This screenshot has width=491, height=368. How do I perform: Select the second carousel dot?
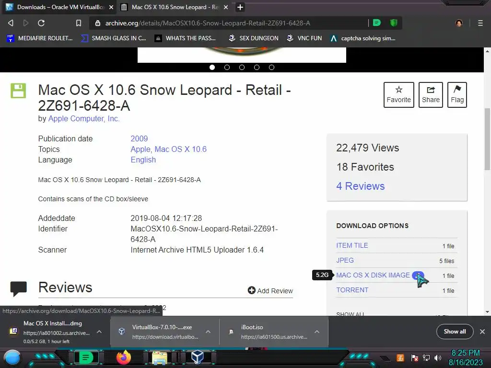click(227, 67)
